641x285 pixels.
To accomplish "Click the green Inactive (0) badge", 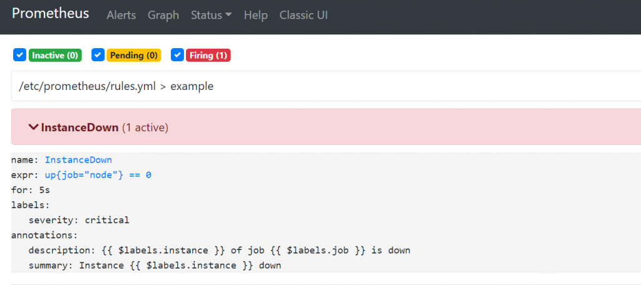I will [55, 56].
